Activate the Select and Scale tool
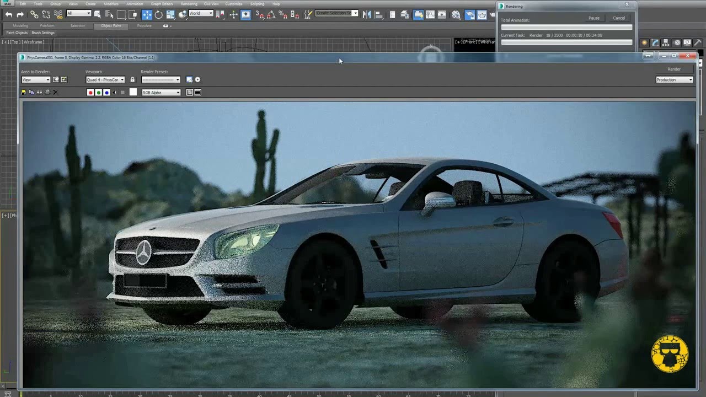 pyautogui.click(x=170, y=14)
